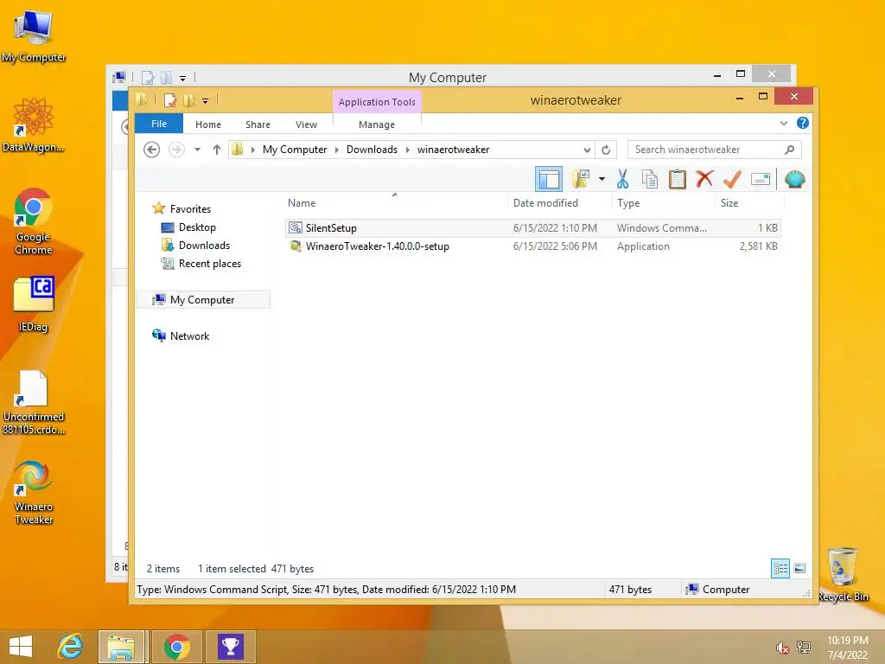Viewport: 885px width, 664px height.
Task: Open the Quick Access Toolbar customize dropdown
Action: (206, 100)
